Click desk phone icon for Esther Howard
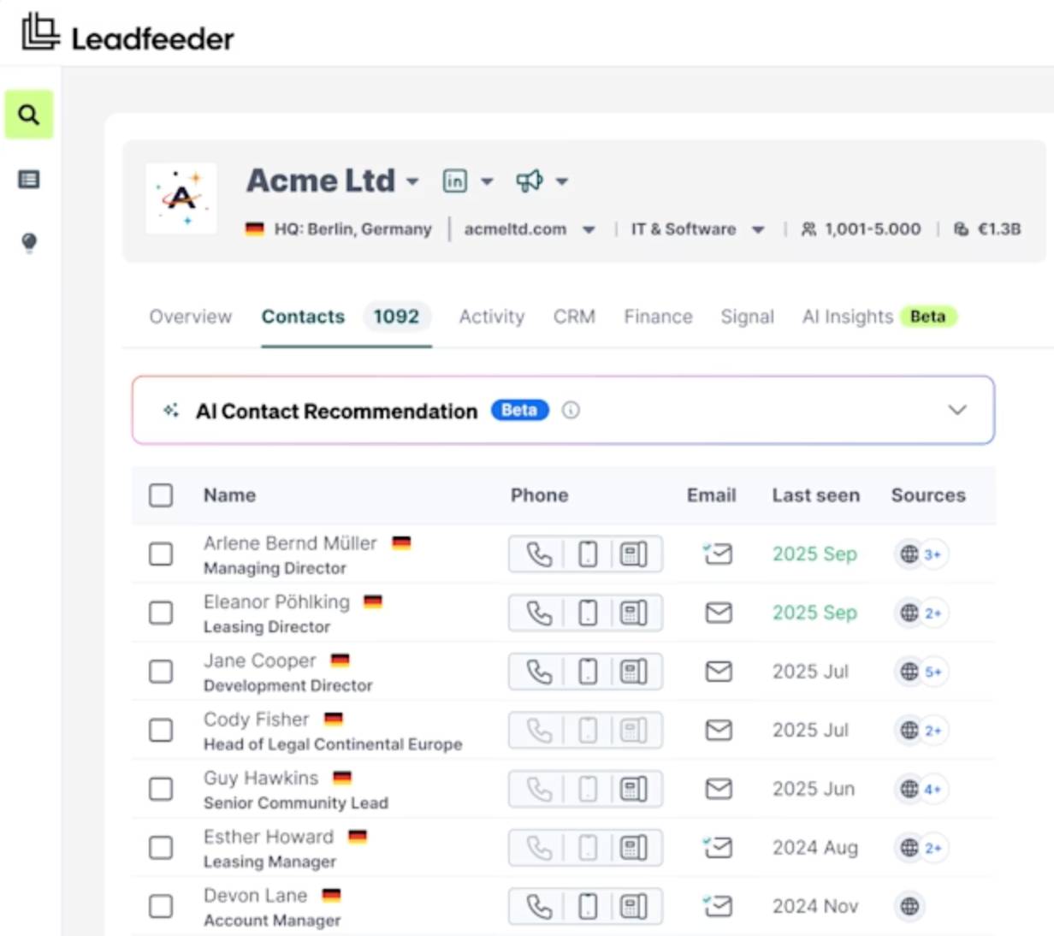Screen dimensions: 1054x936 [x=633, y=848]
